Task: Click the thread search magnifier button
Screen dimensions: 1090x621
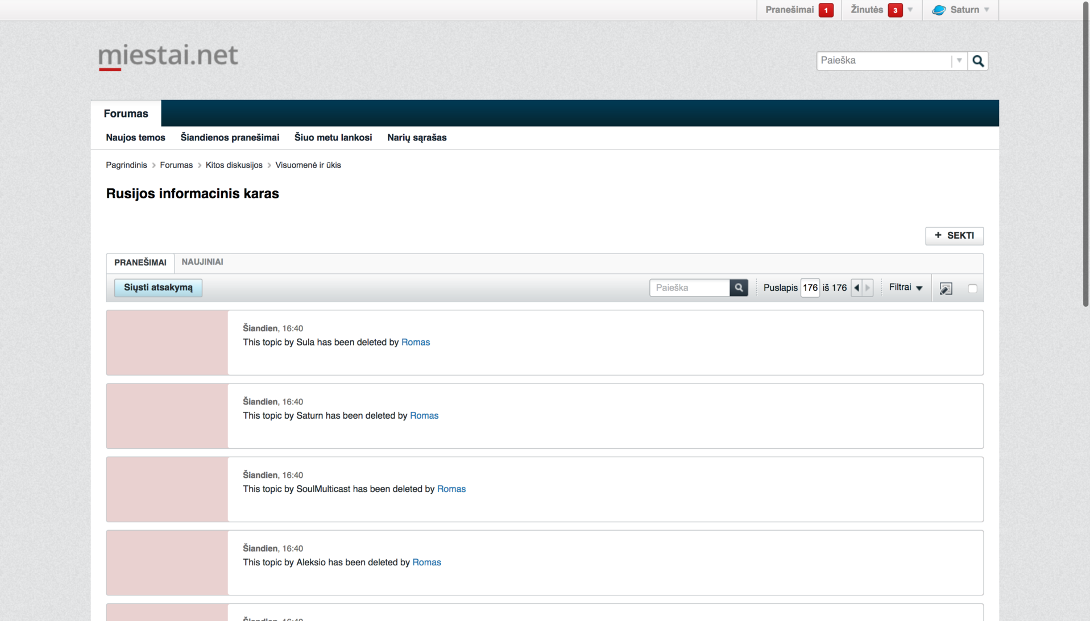Action: pos(739,288)
